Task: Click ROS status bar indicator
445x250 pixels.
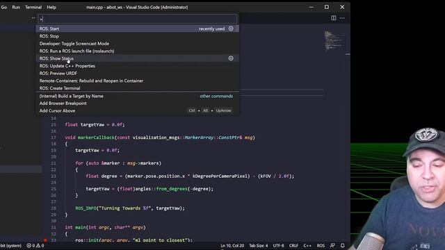Action: click(321, 245)
